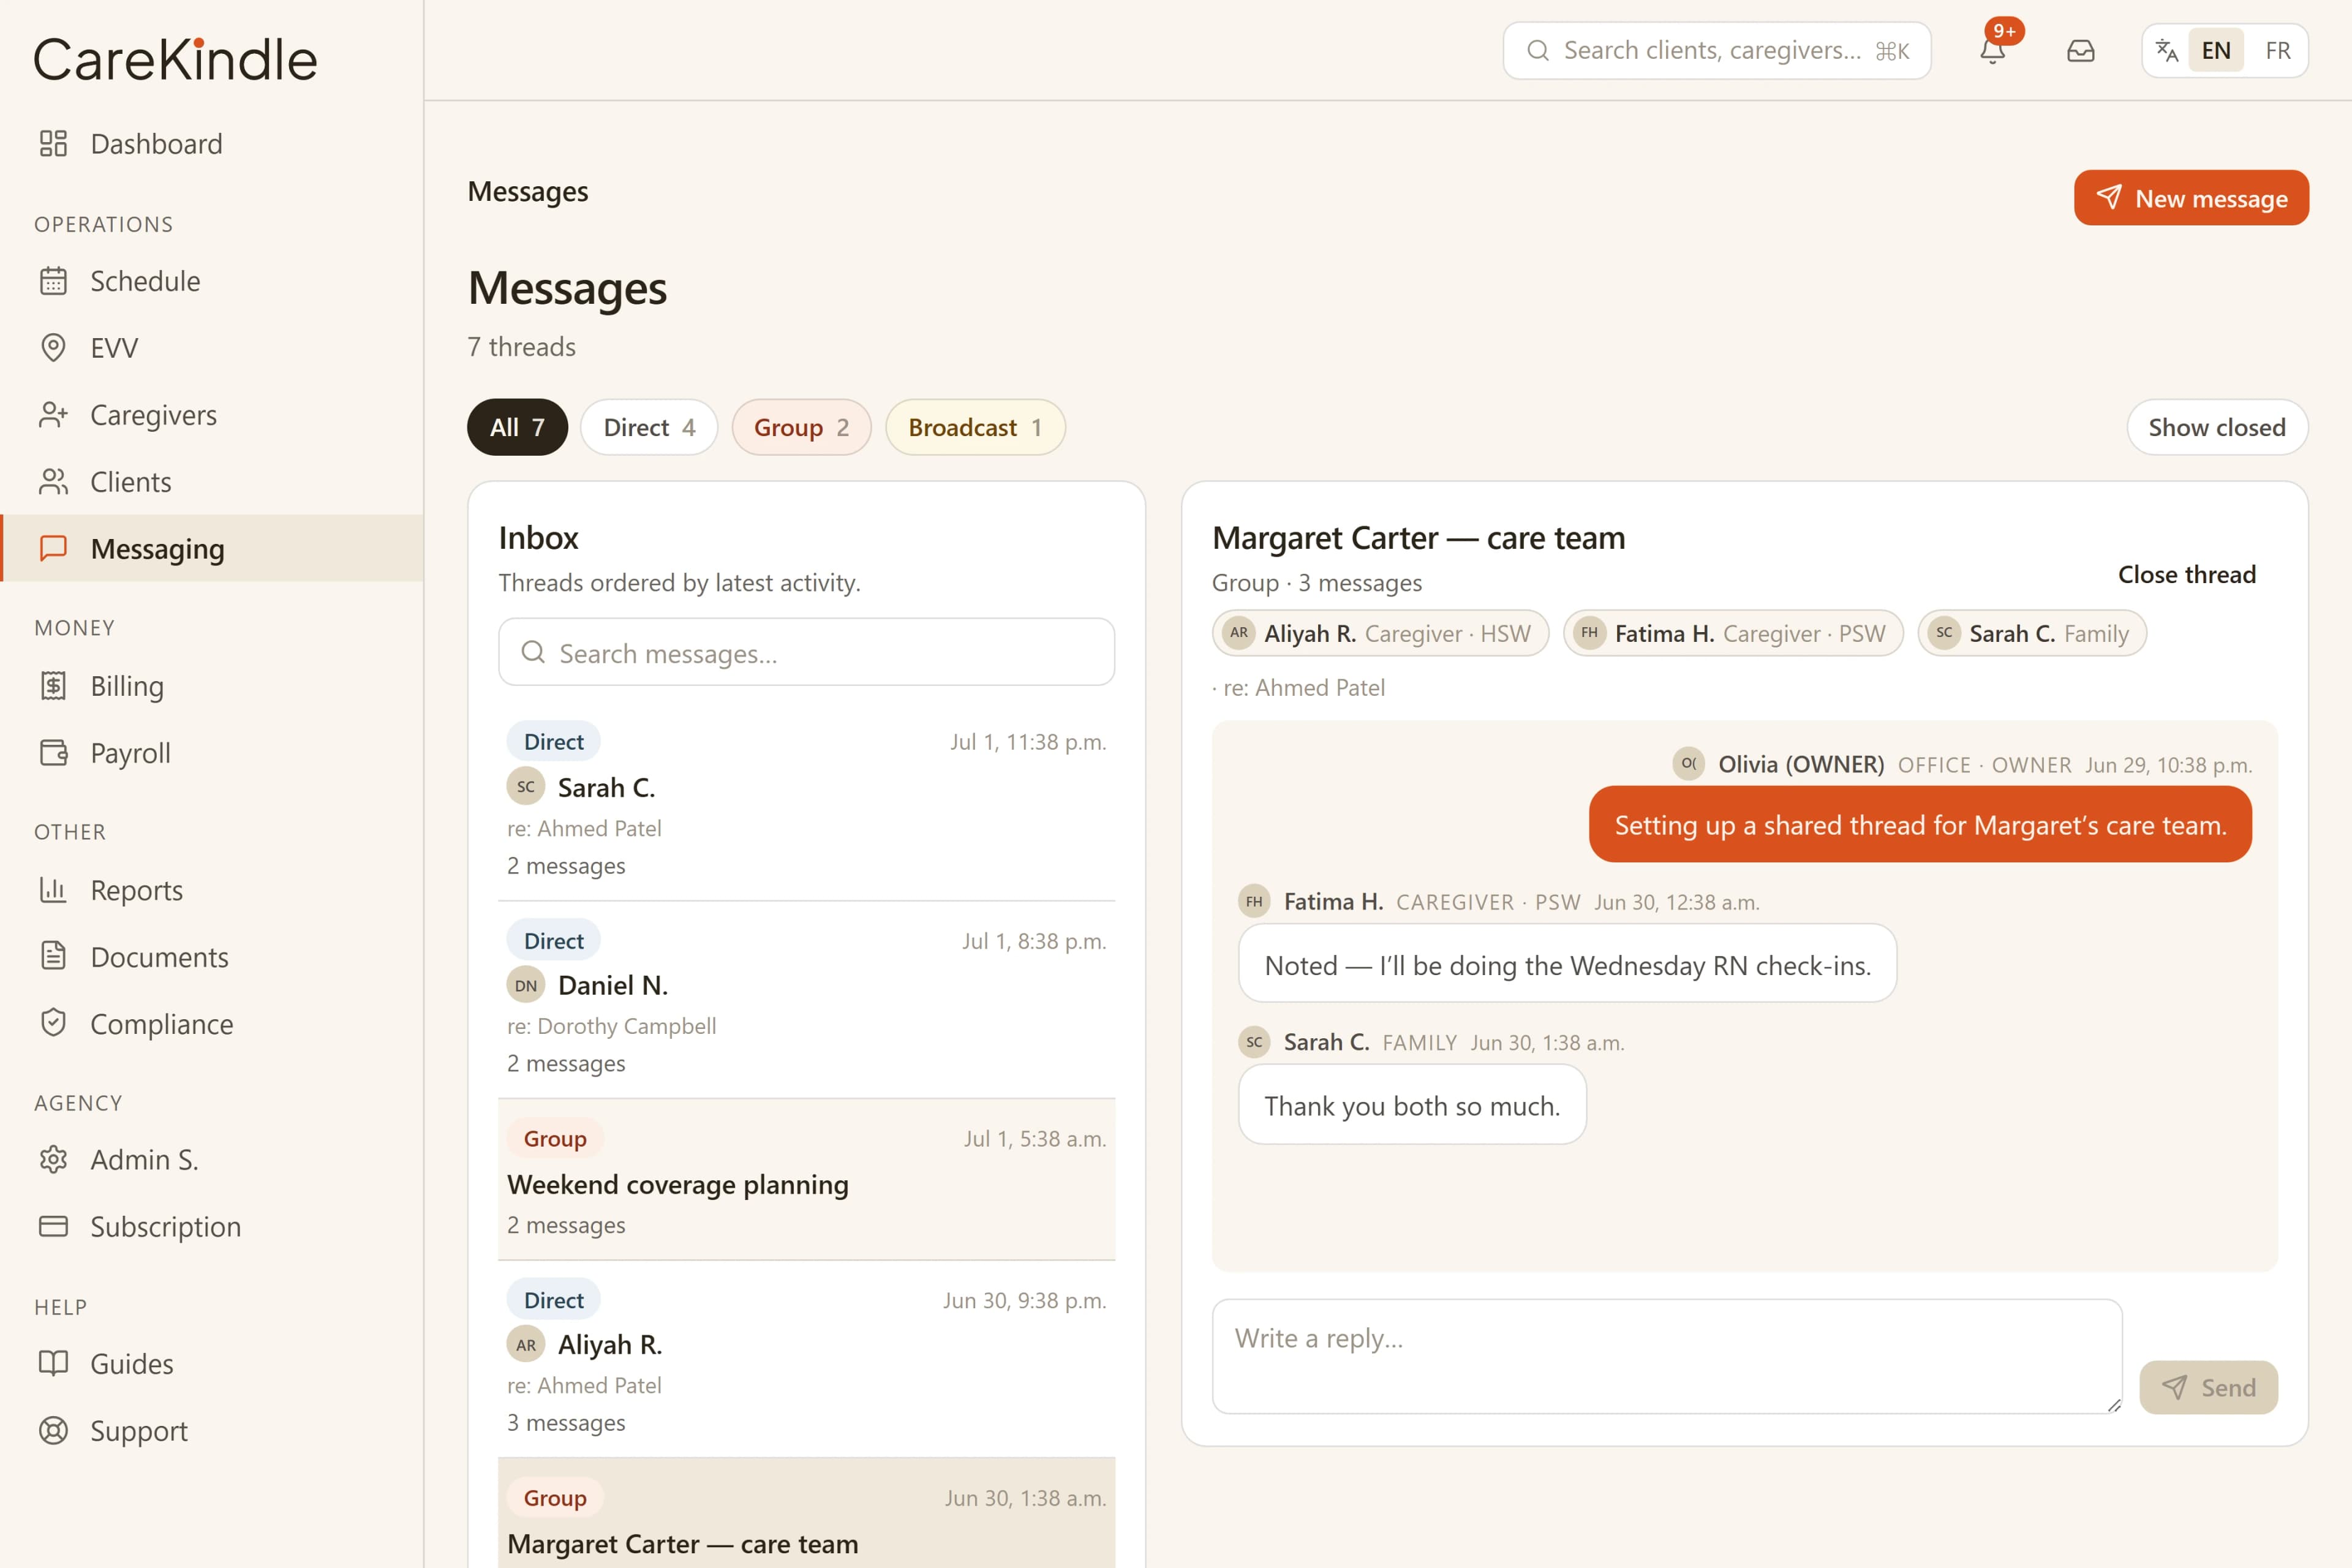This screenshot has width=2352, height=1568.
Task: Click the global search magnifier icon
Action: (x=1538, y=50)
